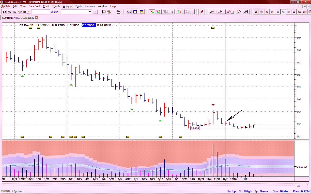311x194 pixels.
Task: Click the double-arrow expand button before WL
Action: click(4, 12)
